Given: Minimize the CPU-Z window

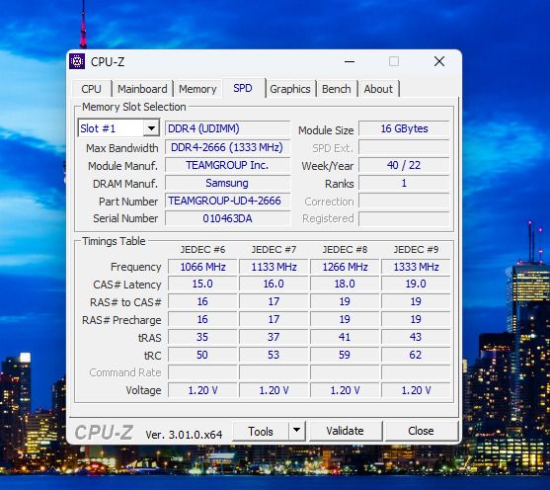Looking at the screenshot, I should click(350, 62).
